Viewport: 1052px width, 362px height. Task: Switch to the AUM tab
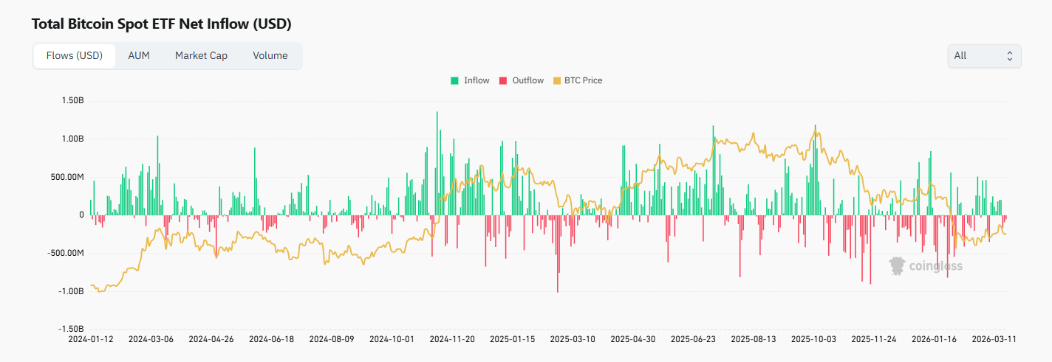[139, 55]
